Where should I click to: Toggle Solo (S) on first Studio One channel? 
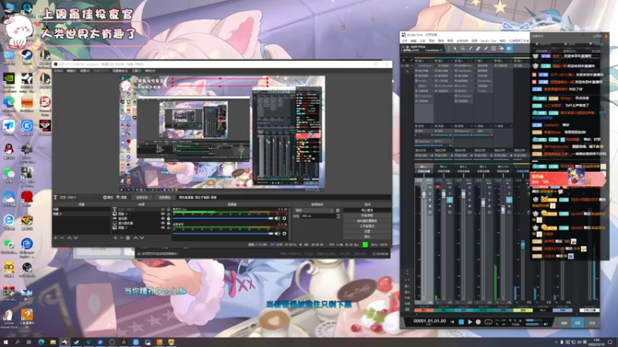430,194
